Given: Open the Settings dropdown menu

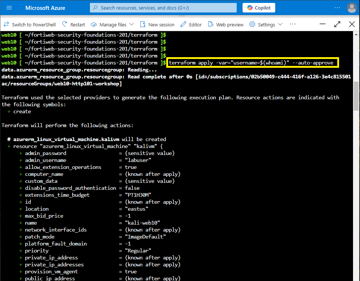Looking at the screenshot, I should (266, 25).
